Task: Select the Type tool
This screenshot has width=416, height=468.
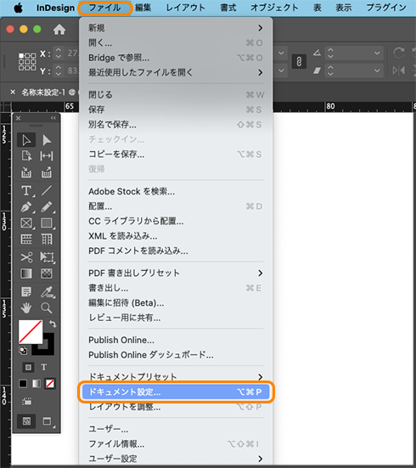Action: pyautogui.click(x=26, y=190)
